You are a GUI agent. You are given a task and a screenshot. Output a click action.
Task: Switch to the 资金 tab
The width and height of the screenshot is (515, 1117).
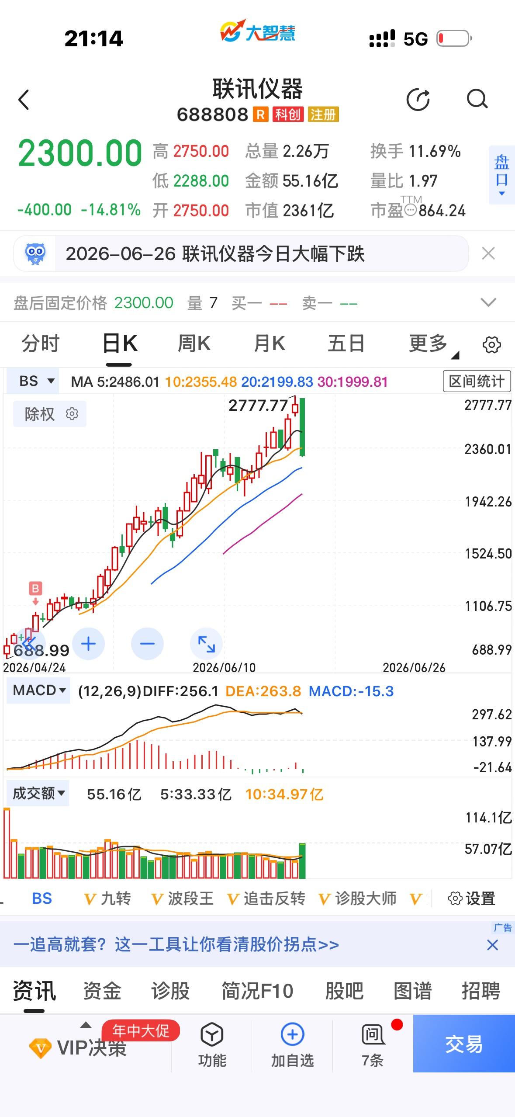coord(102,990)
